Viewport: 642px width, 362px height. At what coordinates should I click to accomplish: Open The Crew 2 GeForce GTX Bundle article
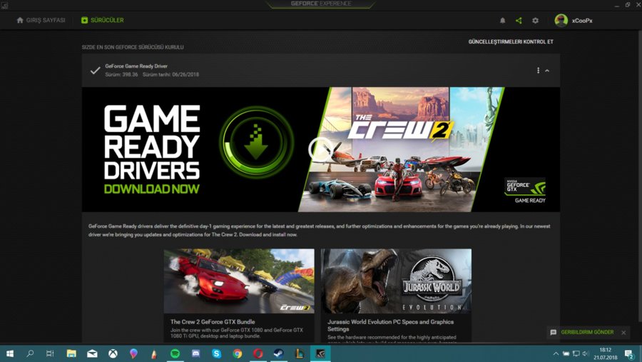(x=213, y=322)
